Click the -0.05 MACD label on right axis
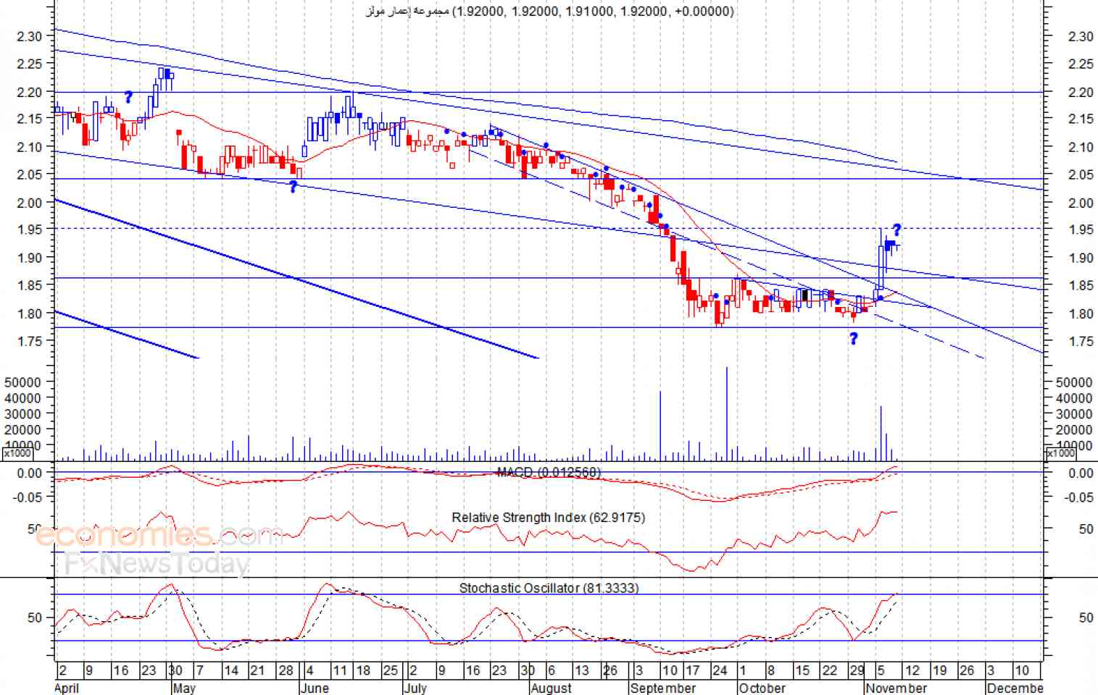1098x695 pixels. 1078,497
